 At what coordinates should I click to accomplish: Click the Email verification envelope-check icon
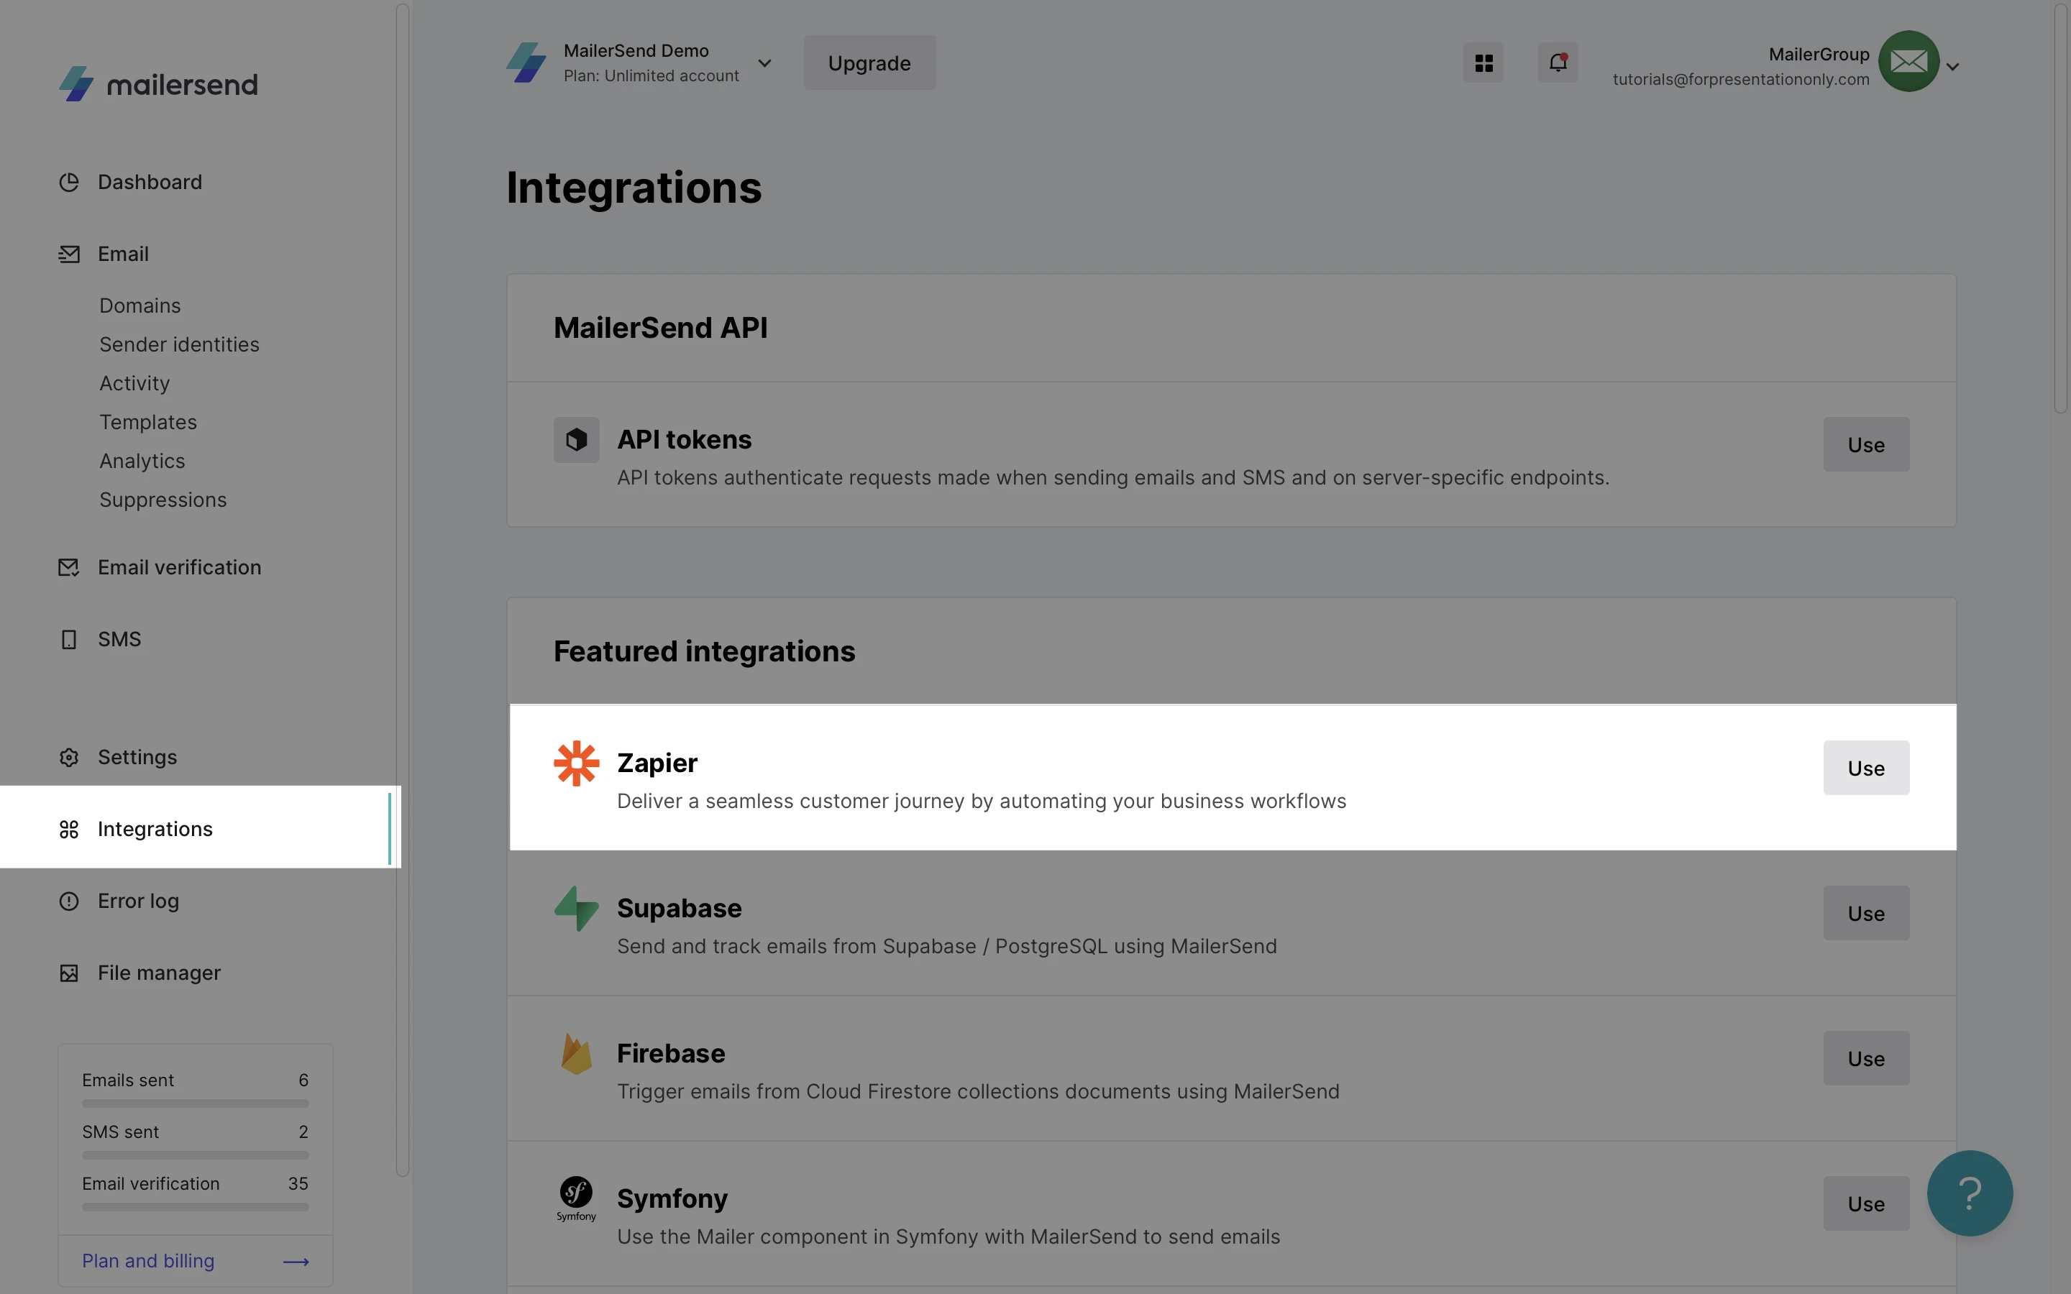[68, 567]
